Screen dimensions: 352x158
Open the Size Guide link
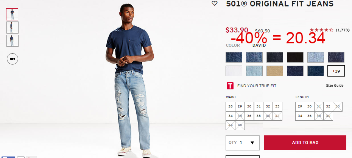335,86
